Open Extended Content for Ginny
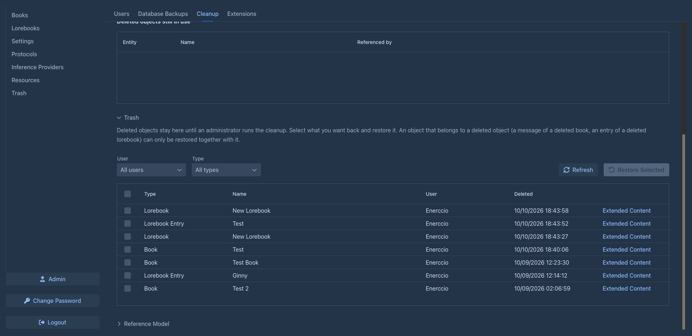The image size is (692, 336). point(626,275)
